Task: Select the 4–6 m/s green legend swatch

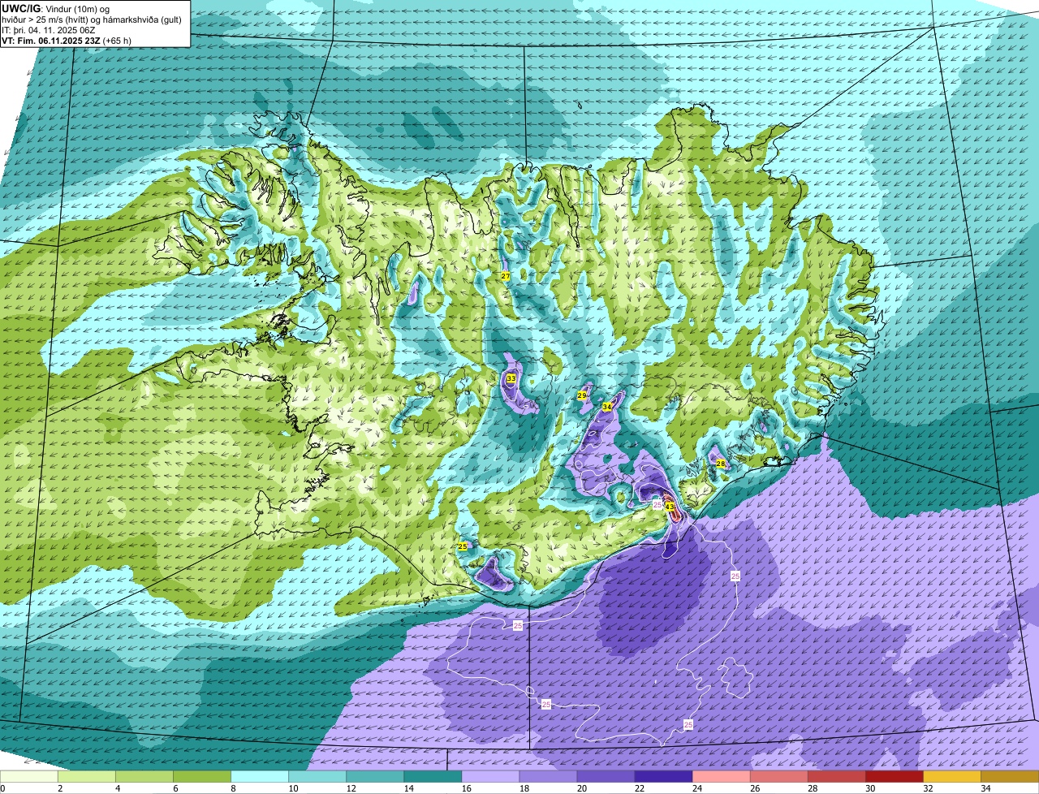Action: point(144,777)
